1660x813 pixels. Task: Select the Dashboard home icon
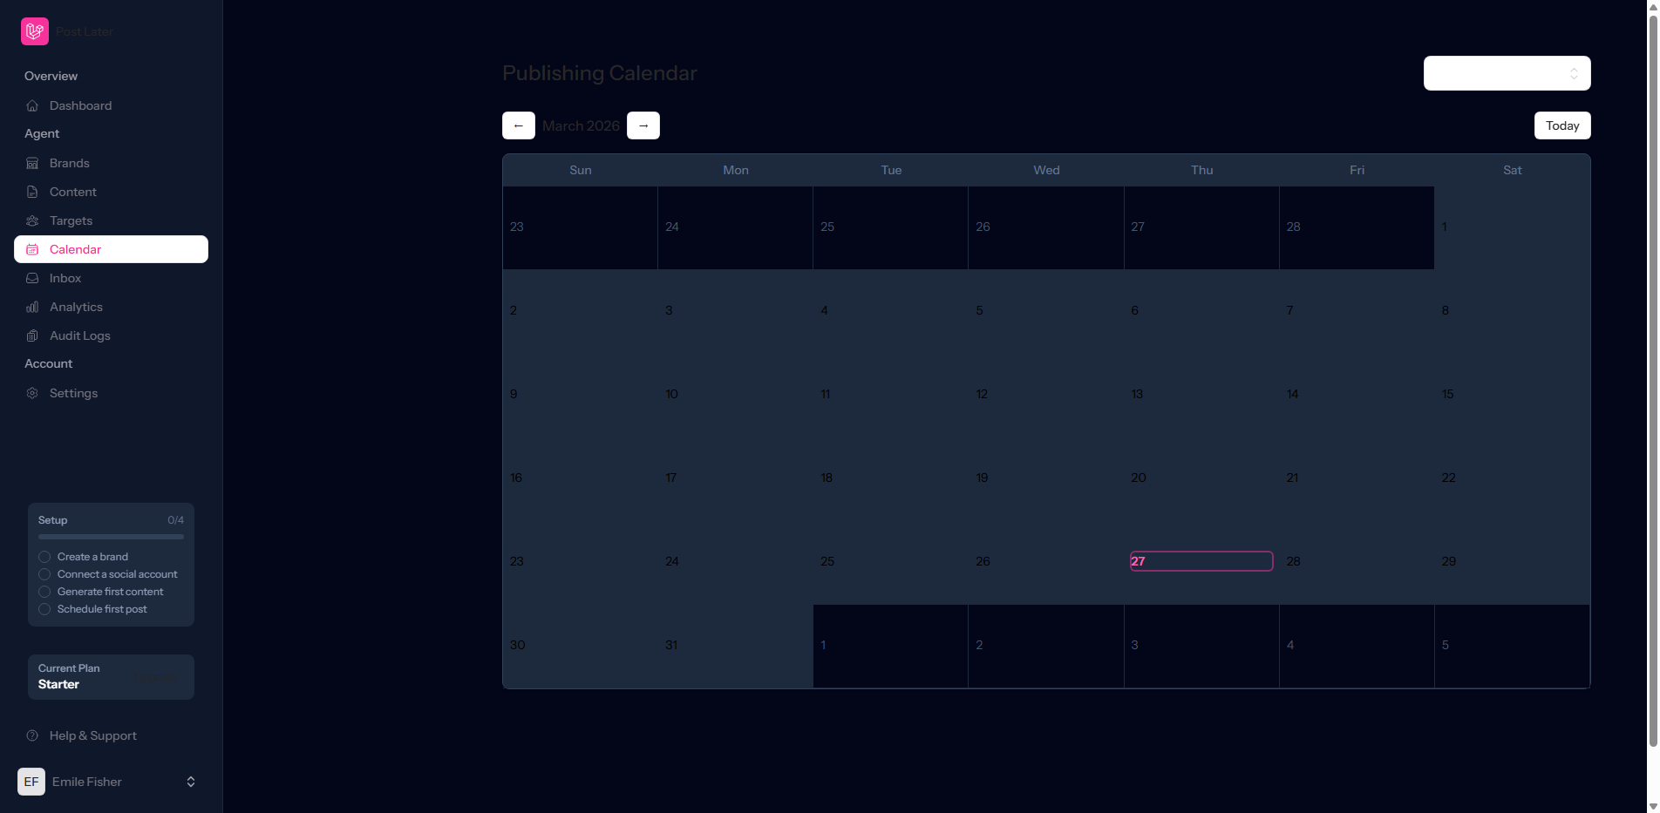[x=31, y=105]
